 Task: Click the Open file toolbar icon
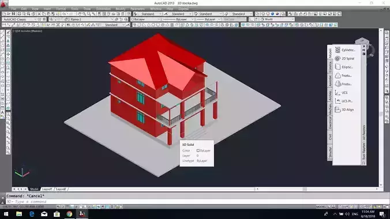[9, 14]
